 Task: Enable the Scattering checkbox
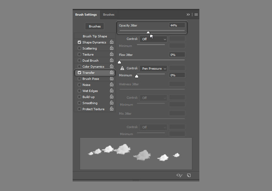[79, 48]
